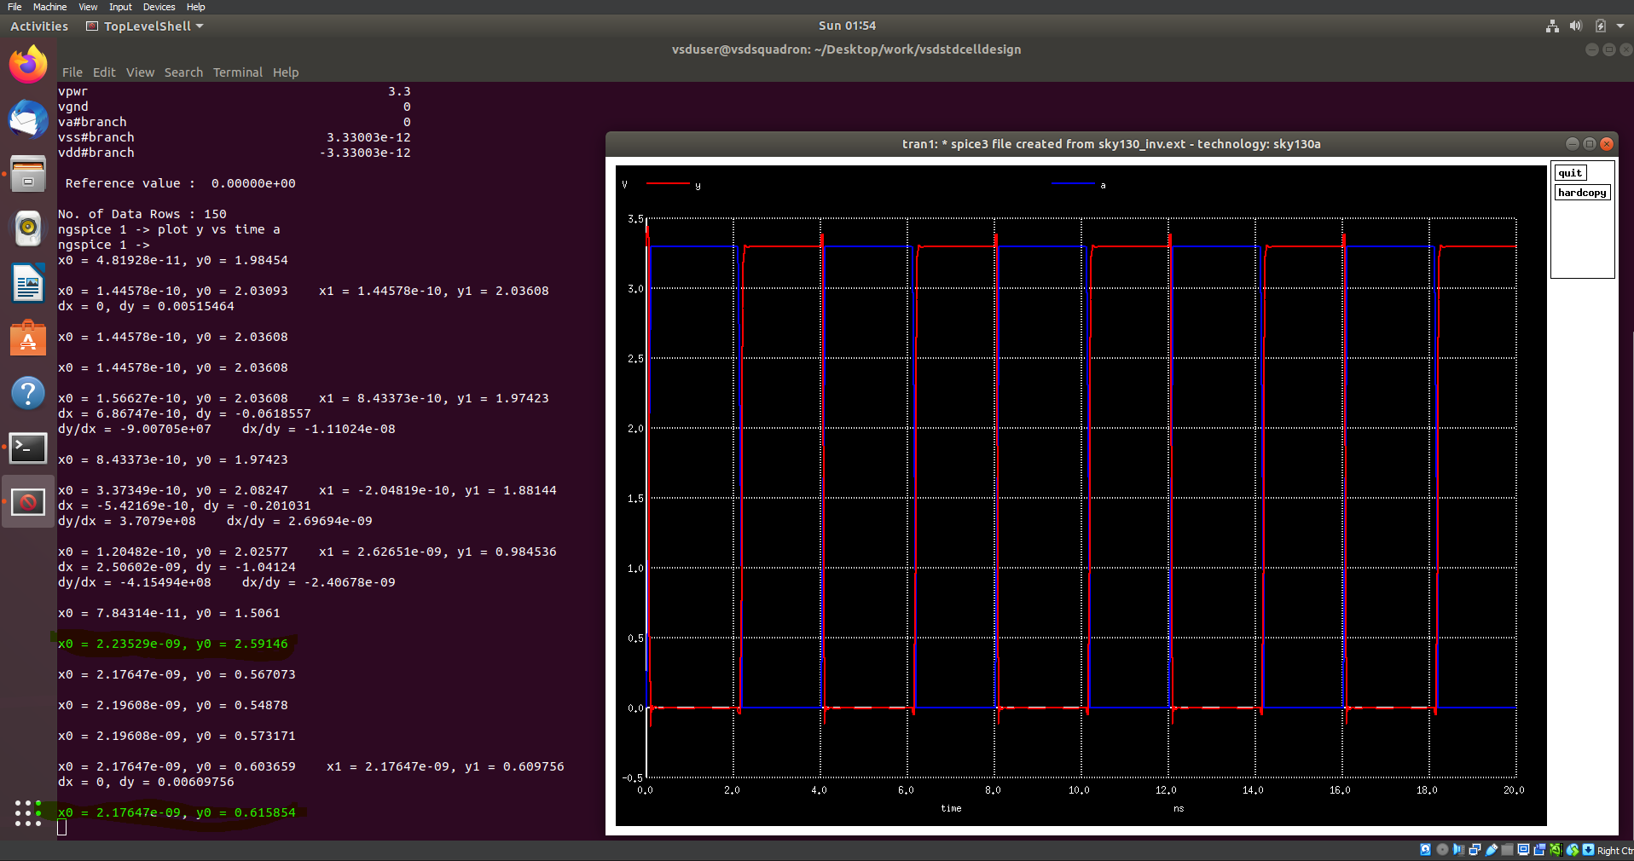Open the Sun 01:54 clock calendar panel
The image size is (1634, 861).
(x=846, y=26)
